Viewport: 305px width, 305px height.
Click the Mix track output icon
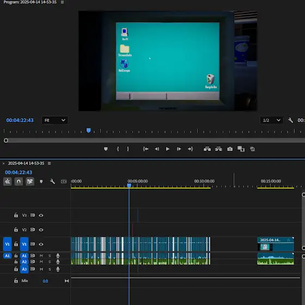(66, 280)
